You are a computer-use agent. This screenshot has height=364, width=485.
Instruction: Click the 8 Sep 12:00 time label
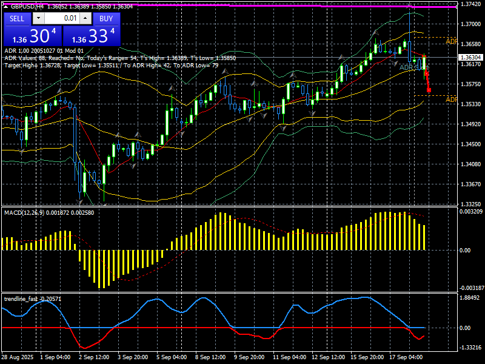click(x=210, y=357)
